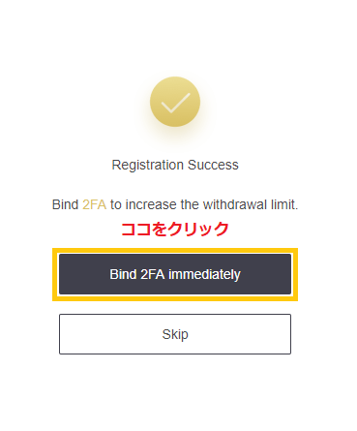Click the Bind 2FA immediately button

(x=175, y=274)
